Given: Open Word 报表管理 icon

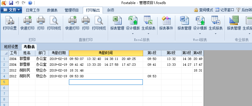Looking at the screenshot, I should 184,23.
